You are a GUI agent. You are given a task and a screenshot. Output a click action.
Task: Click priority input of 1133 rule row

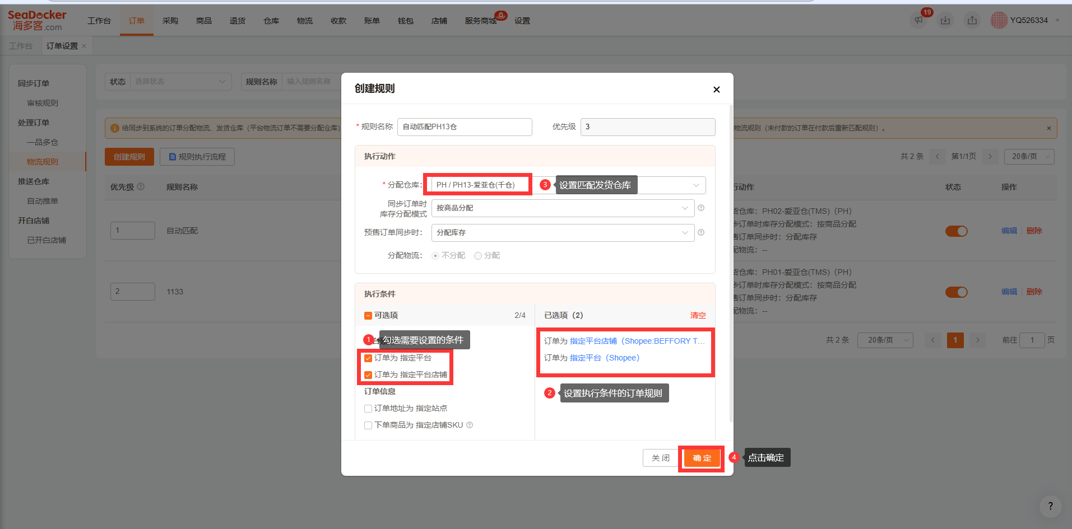[x=133, y=292]
